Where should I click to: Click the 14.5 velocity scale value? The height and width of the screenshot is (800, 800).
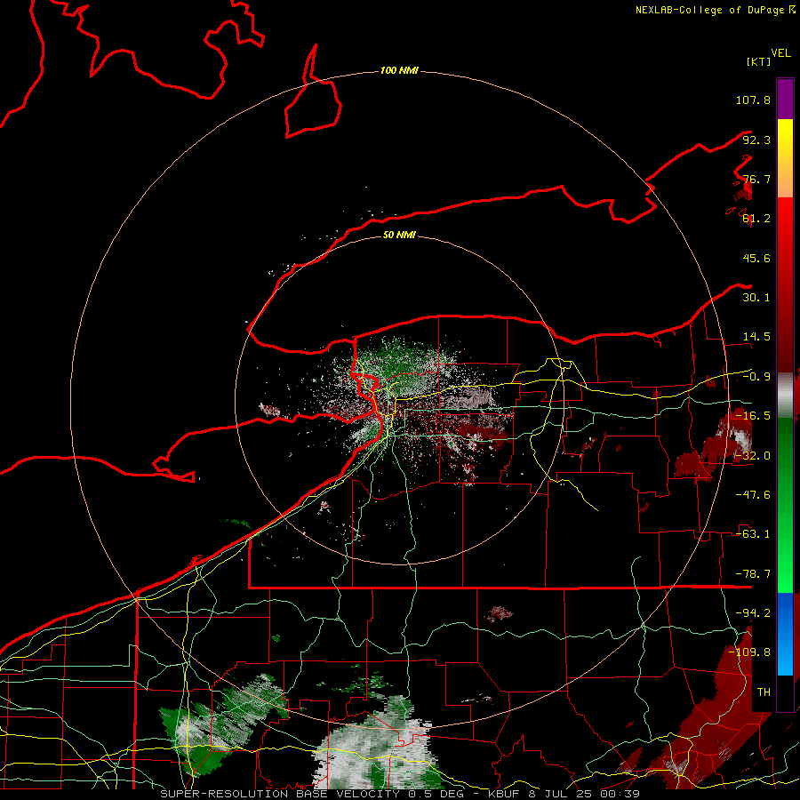[756, 337]
